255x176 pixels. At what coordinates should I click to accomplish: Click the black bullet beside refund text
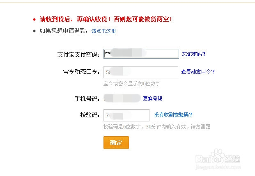34,31
